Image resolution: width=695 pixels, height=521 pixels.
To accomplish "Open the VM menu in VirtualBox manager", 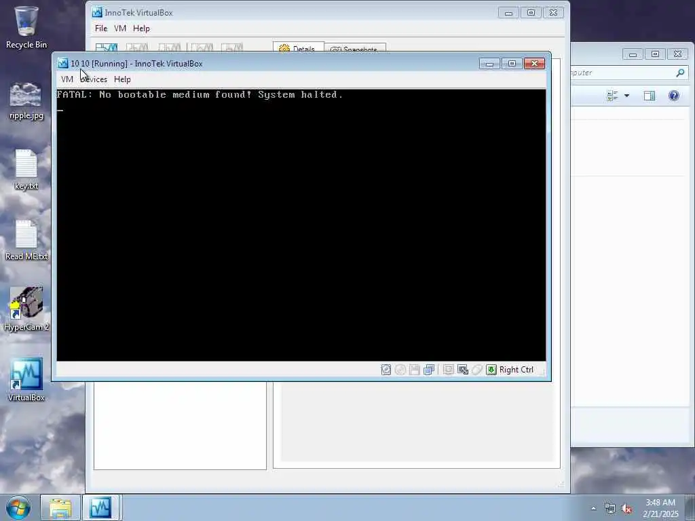I will (x=120, y=28).
